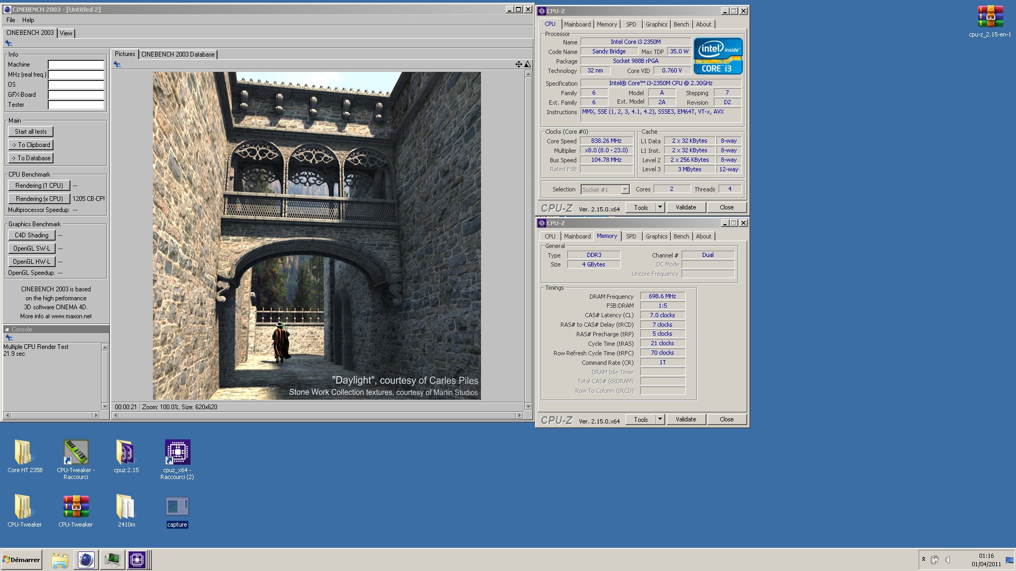
Task: Click the pin icon in Console panel
Action: tap(8, 337)
